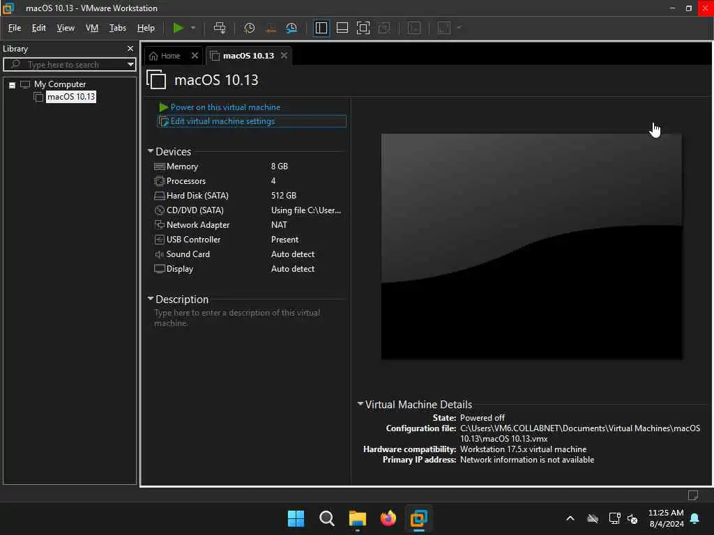
Task: Click the network tray icon
Action: tap(614, 518)
